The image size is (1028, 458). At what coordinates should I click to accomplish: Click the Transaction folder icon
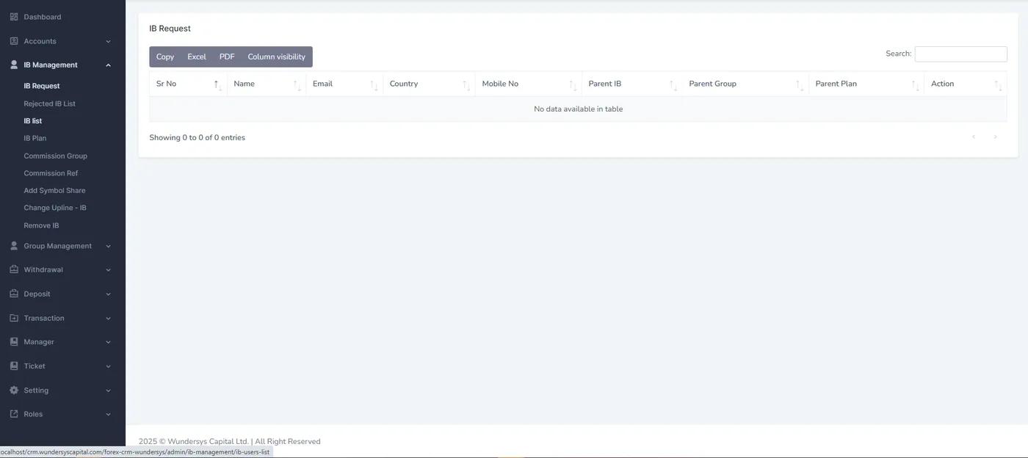14,318
